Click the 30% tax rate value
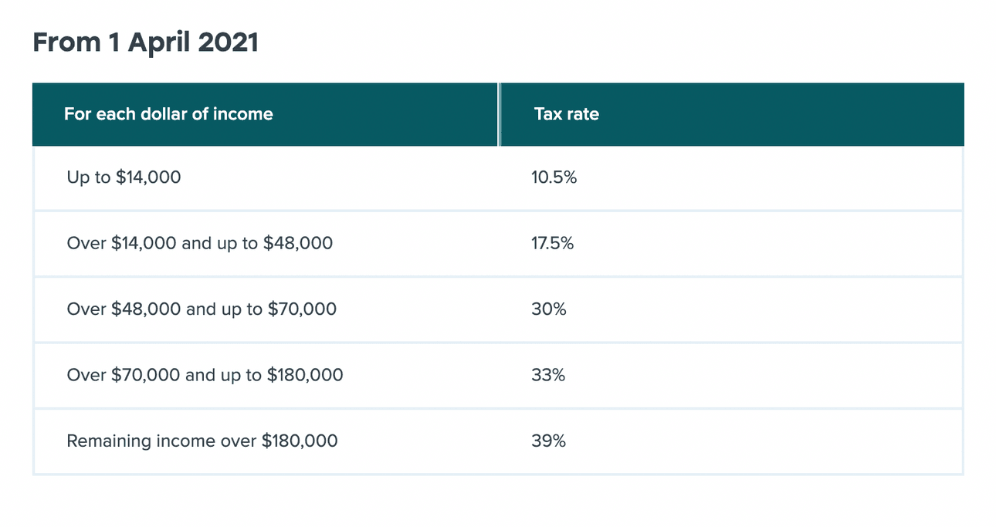The image size is (996, 527). click(x=548, y=309)
